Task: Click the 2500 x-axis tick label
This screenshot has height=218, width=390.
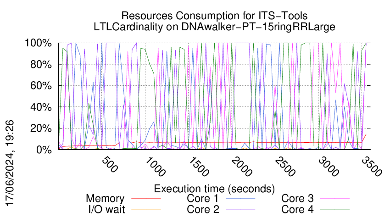Action: 285,167
